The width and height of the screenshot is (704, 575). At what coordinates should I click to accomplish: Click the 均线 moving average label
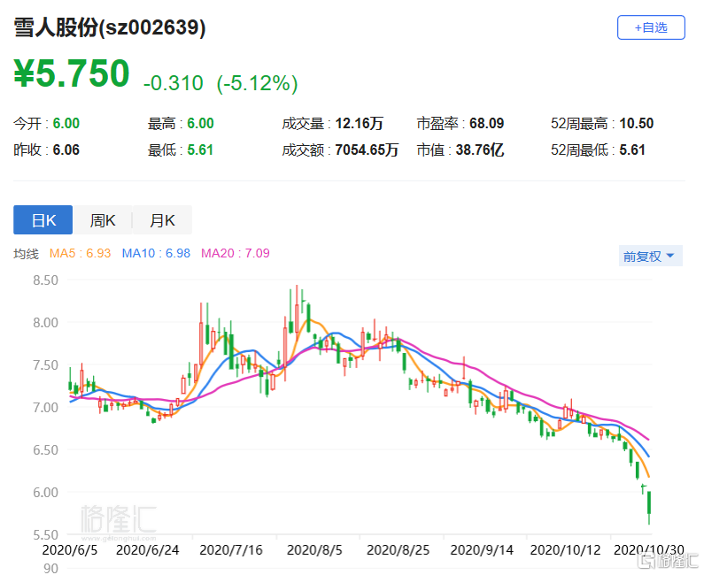tap(26, 254)
